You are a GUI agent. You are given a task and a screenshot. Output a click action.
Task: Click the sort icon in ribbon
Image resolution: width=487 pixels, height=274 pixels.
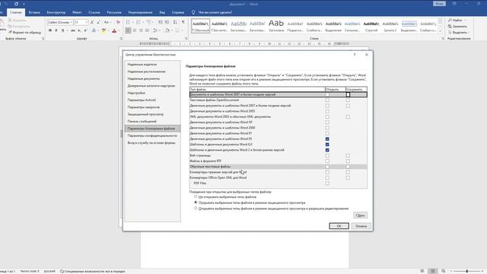(x=175, y=22)
